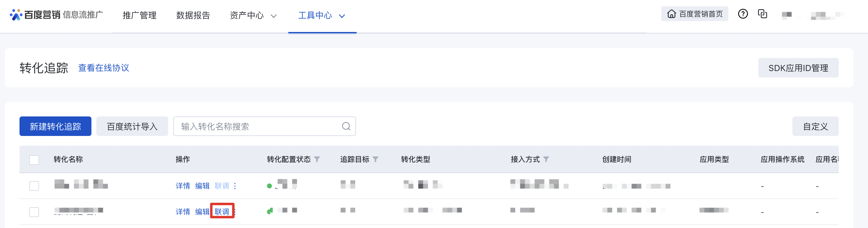Click the home icon in 百度营销首页 button
This screenshot has width=868, height=228.
click(x=671, y=14)
